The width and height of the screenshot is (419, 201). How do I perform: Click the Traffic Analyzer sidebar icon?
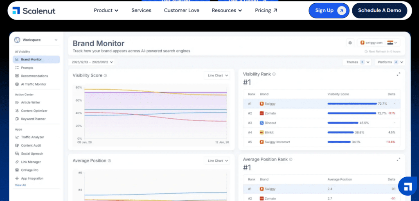(x=17, y=137)
